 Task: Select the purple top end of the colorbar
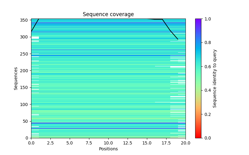pos(198,20)
